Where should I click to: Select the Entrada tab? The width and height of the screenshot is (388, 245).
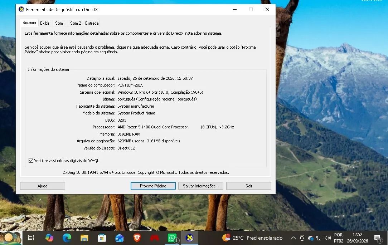[x=92, y=23]
